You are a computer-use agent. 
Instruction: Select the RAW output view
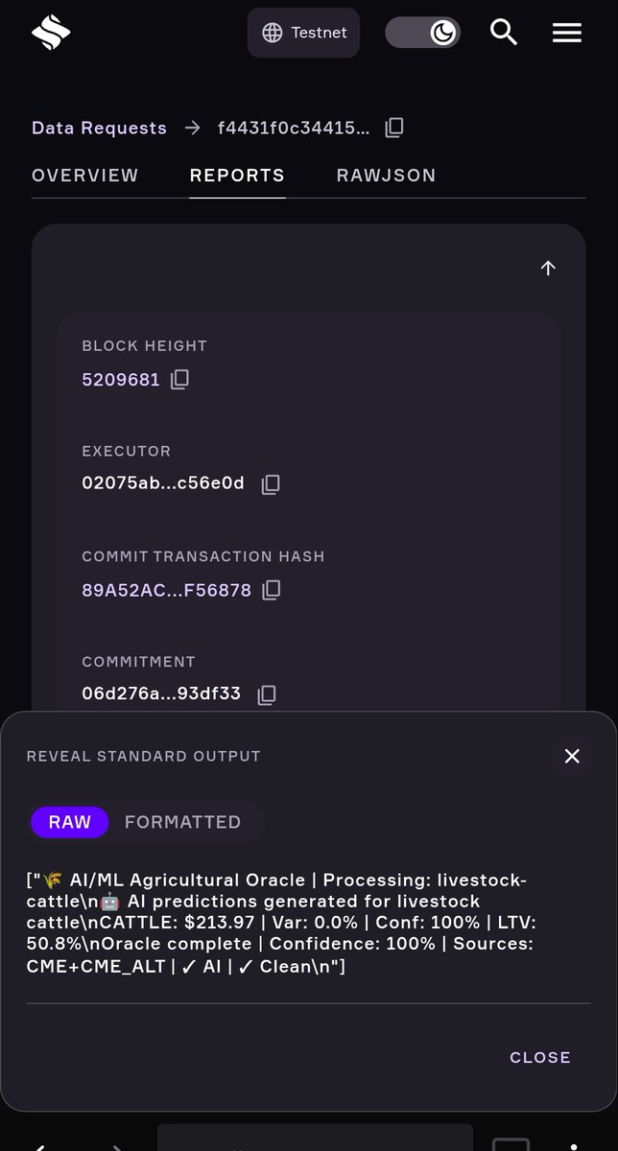coord(70,822)
